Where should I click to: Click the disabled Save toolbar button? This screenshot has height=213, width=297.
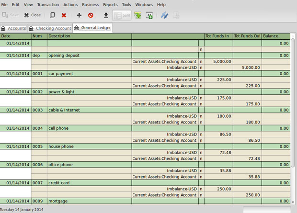[x=11, y=15]
